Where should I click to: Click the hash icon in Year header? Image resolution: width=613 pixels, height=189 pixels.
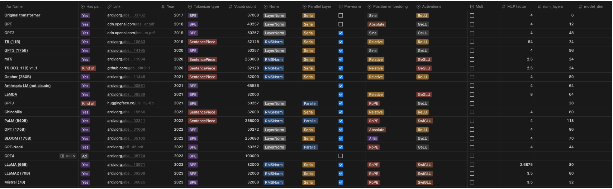click(163, 6)
